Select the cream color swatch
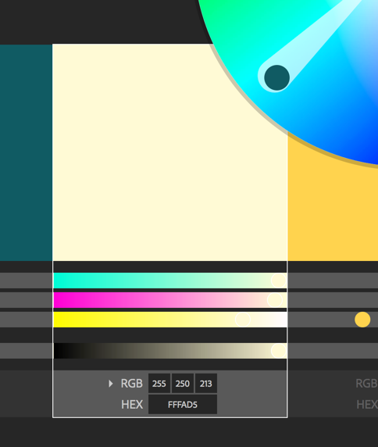Image resolution: width=378 pixels, height=447 pixels. point(169,152)
